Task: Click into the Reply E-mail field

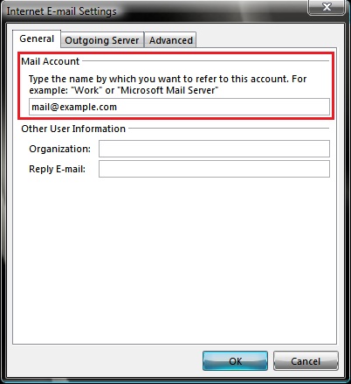Action: pos(214,169)
